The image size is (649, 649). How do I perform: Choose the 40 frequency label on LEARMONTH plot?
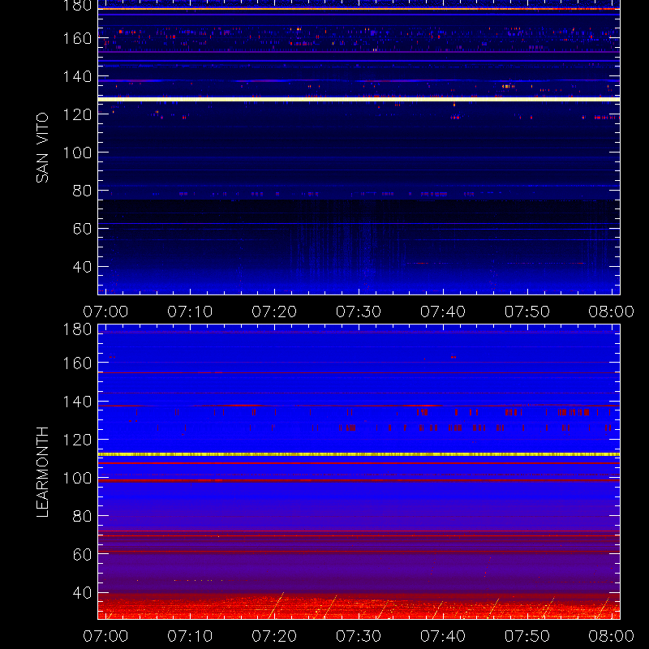pyautogui.click(x=83, y=593)
